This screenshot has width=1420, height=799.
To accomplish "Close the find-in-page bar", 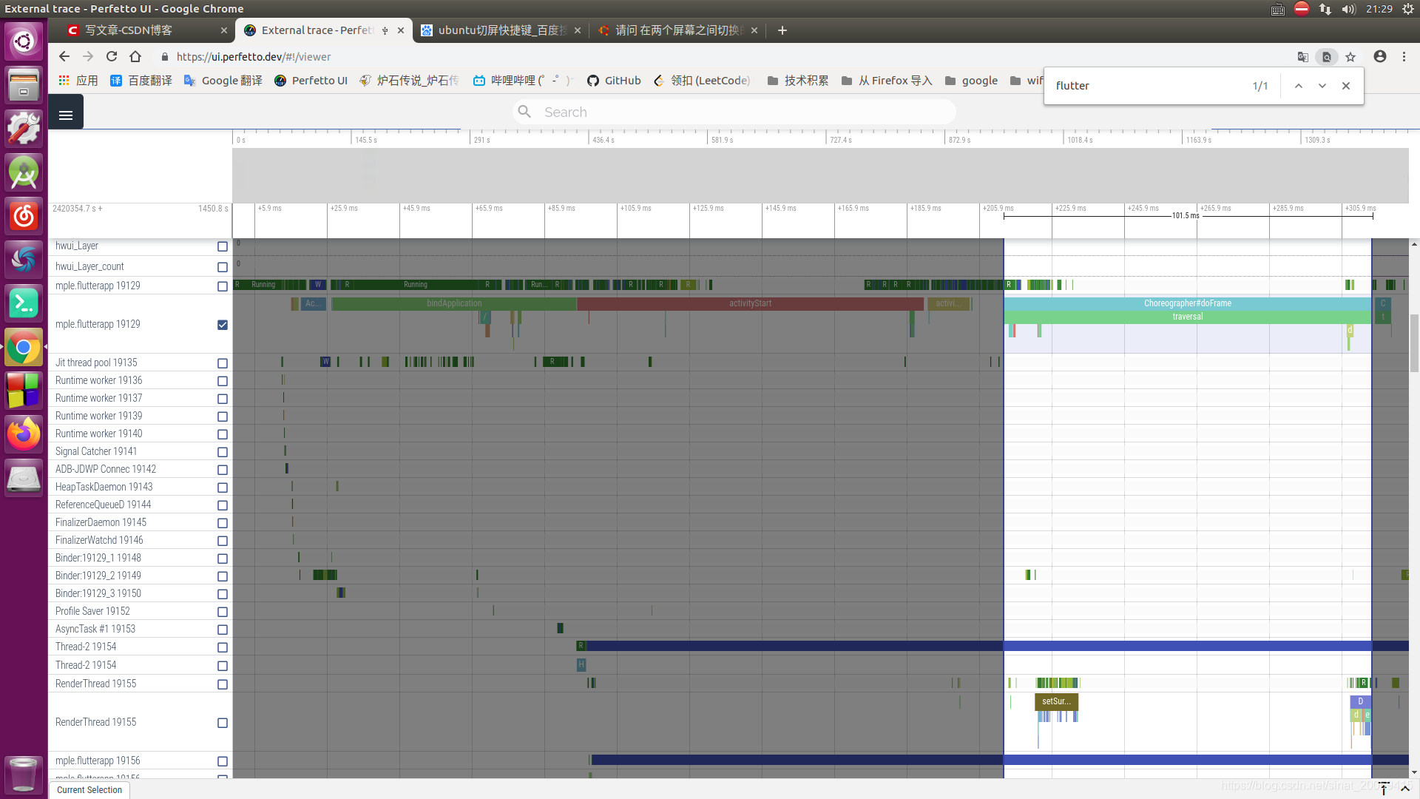I will [x=1346, y=86].
